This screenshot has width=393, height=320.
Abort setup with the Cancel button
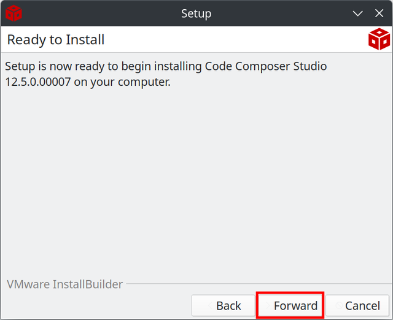click(x=357, y=305)
